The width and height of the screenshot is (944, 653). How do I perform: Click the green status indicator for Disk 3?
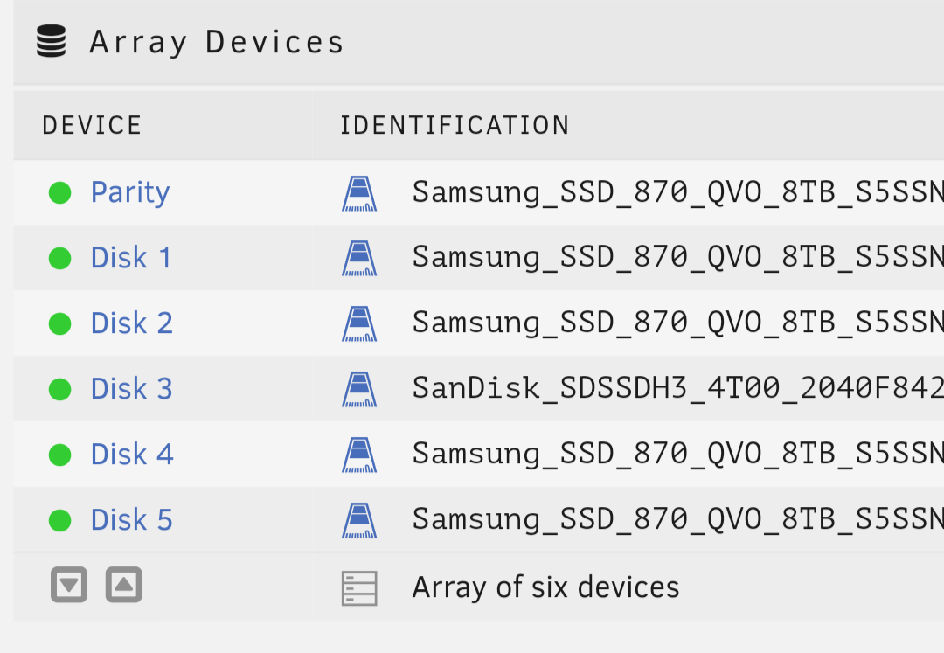point(59,389)
